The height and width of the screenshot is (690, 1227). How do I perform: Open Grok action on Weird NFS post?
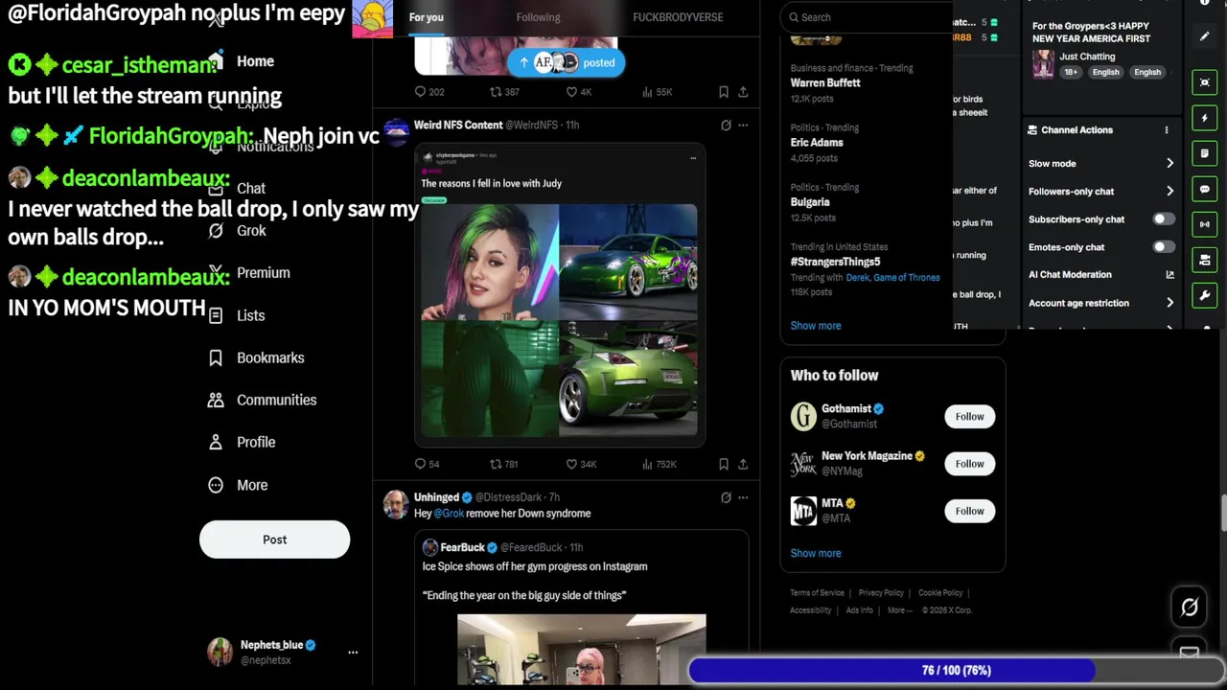[x=726, y=125]
